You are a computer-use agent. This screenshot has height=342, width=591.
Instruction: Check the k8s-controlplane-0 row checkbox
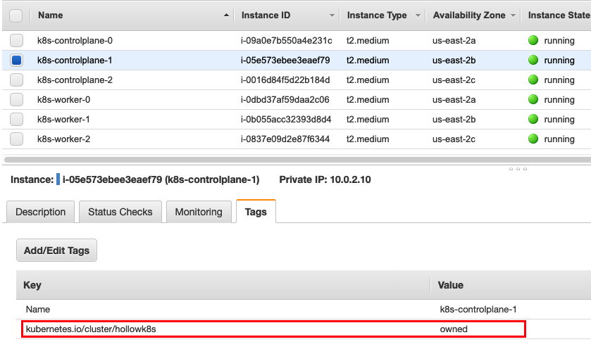pyautogui.click(x=16, y=41)
